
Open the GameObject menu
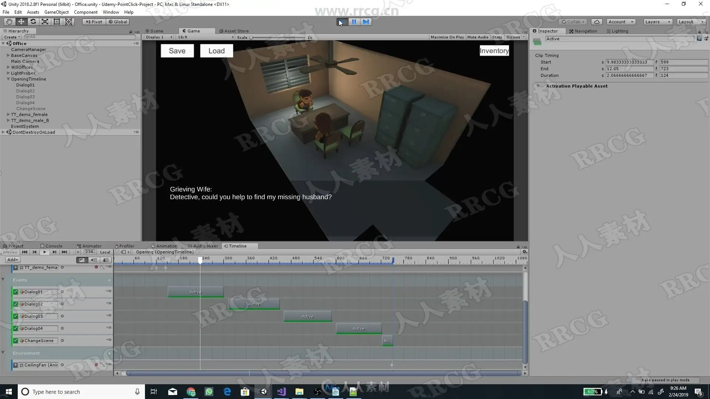56,12
